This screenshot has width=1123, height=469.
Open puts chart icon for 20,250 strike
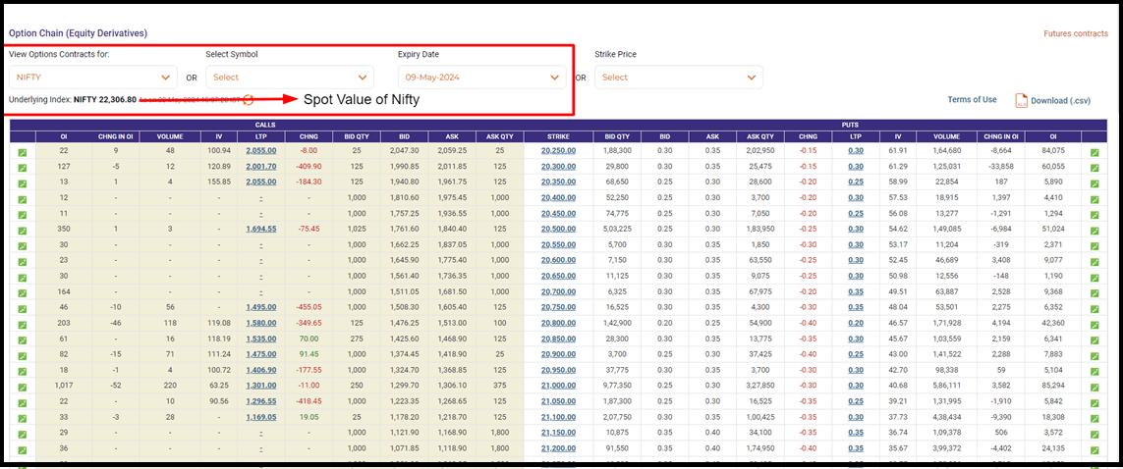[x=1096, y=152]
